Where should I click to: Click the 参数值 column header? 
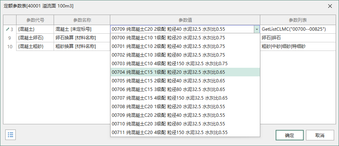tap(185, 20)
